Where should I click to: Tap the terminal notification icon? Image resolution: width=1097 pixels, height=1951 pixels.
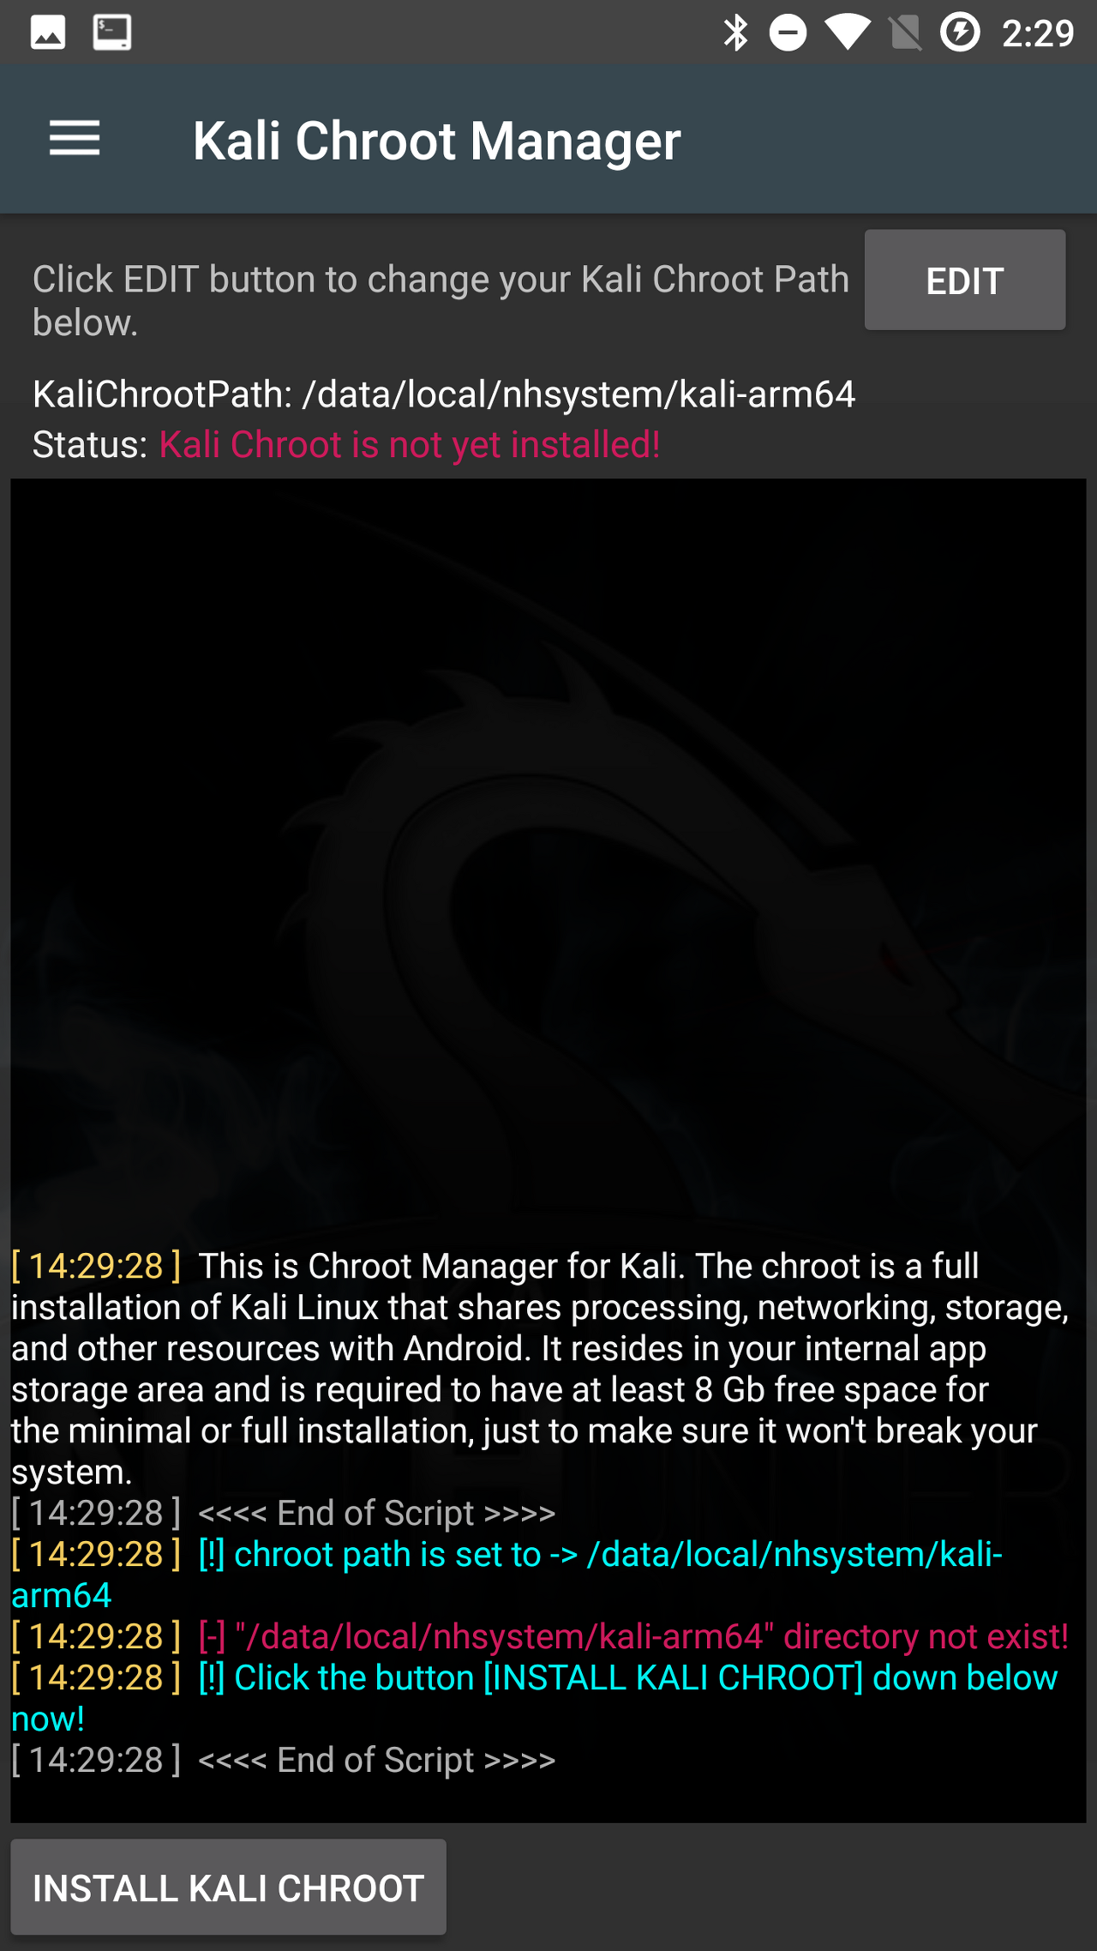112,33
